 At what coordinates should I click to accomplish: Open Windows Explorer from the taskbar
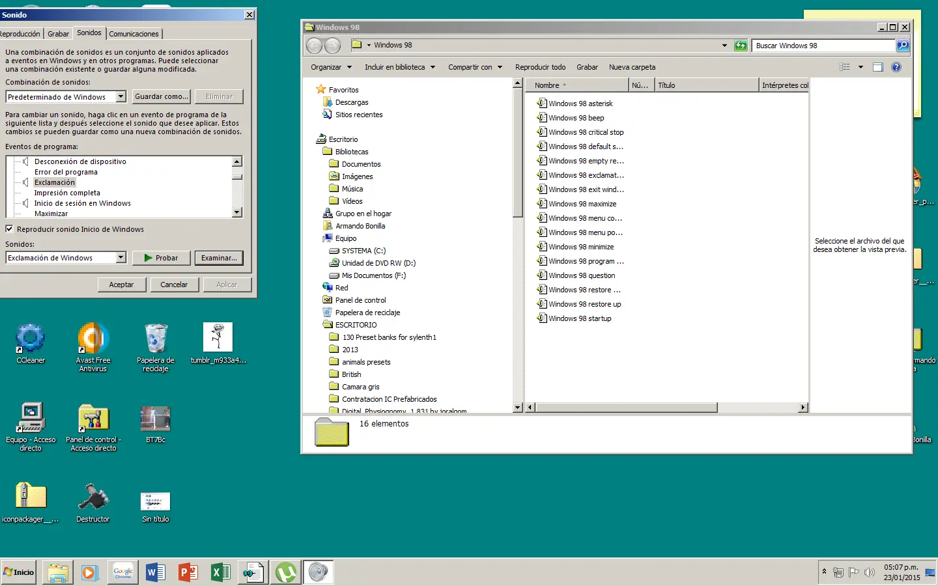click(58, 572)
